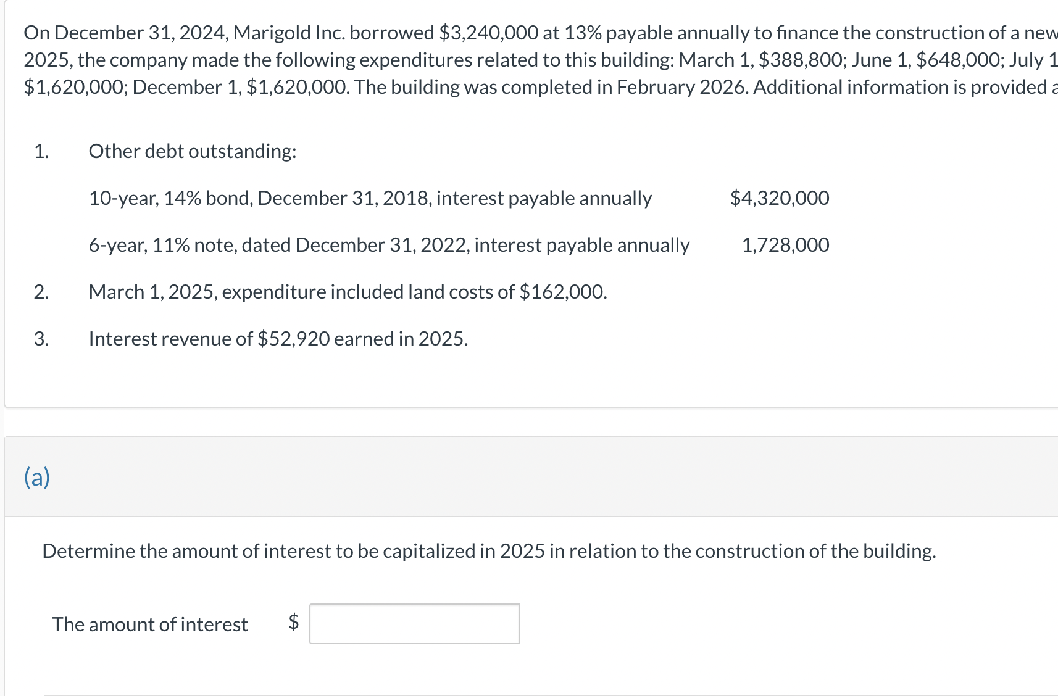This screenshot has height=696, width=1058.
Task: Click the $162,000 land cost value
Action: (563, 292)
